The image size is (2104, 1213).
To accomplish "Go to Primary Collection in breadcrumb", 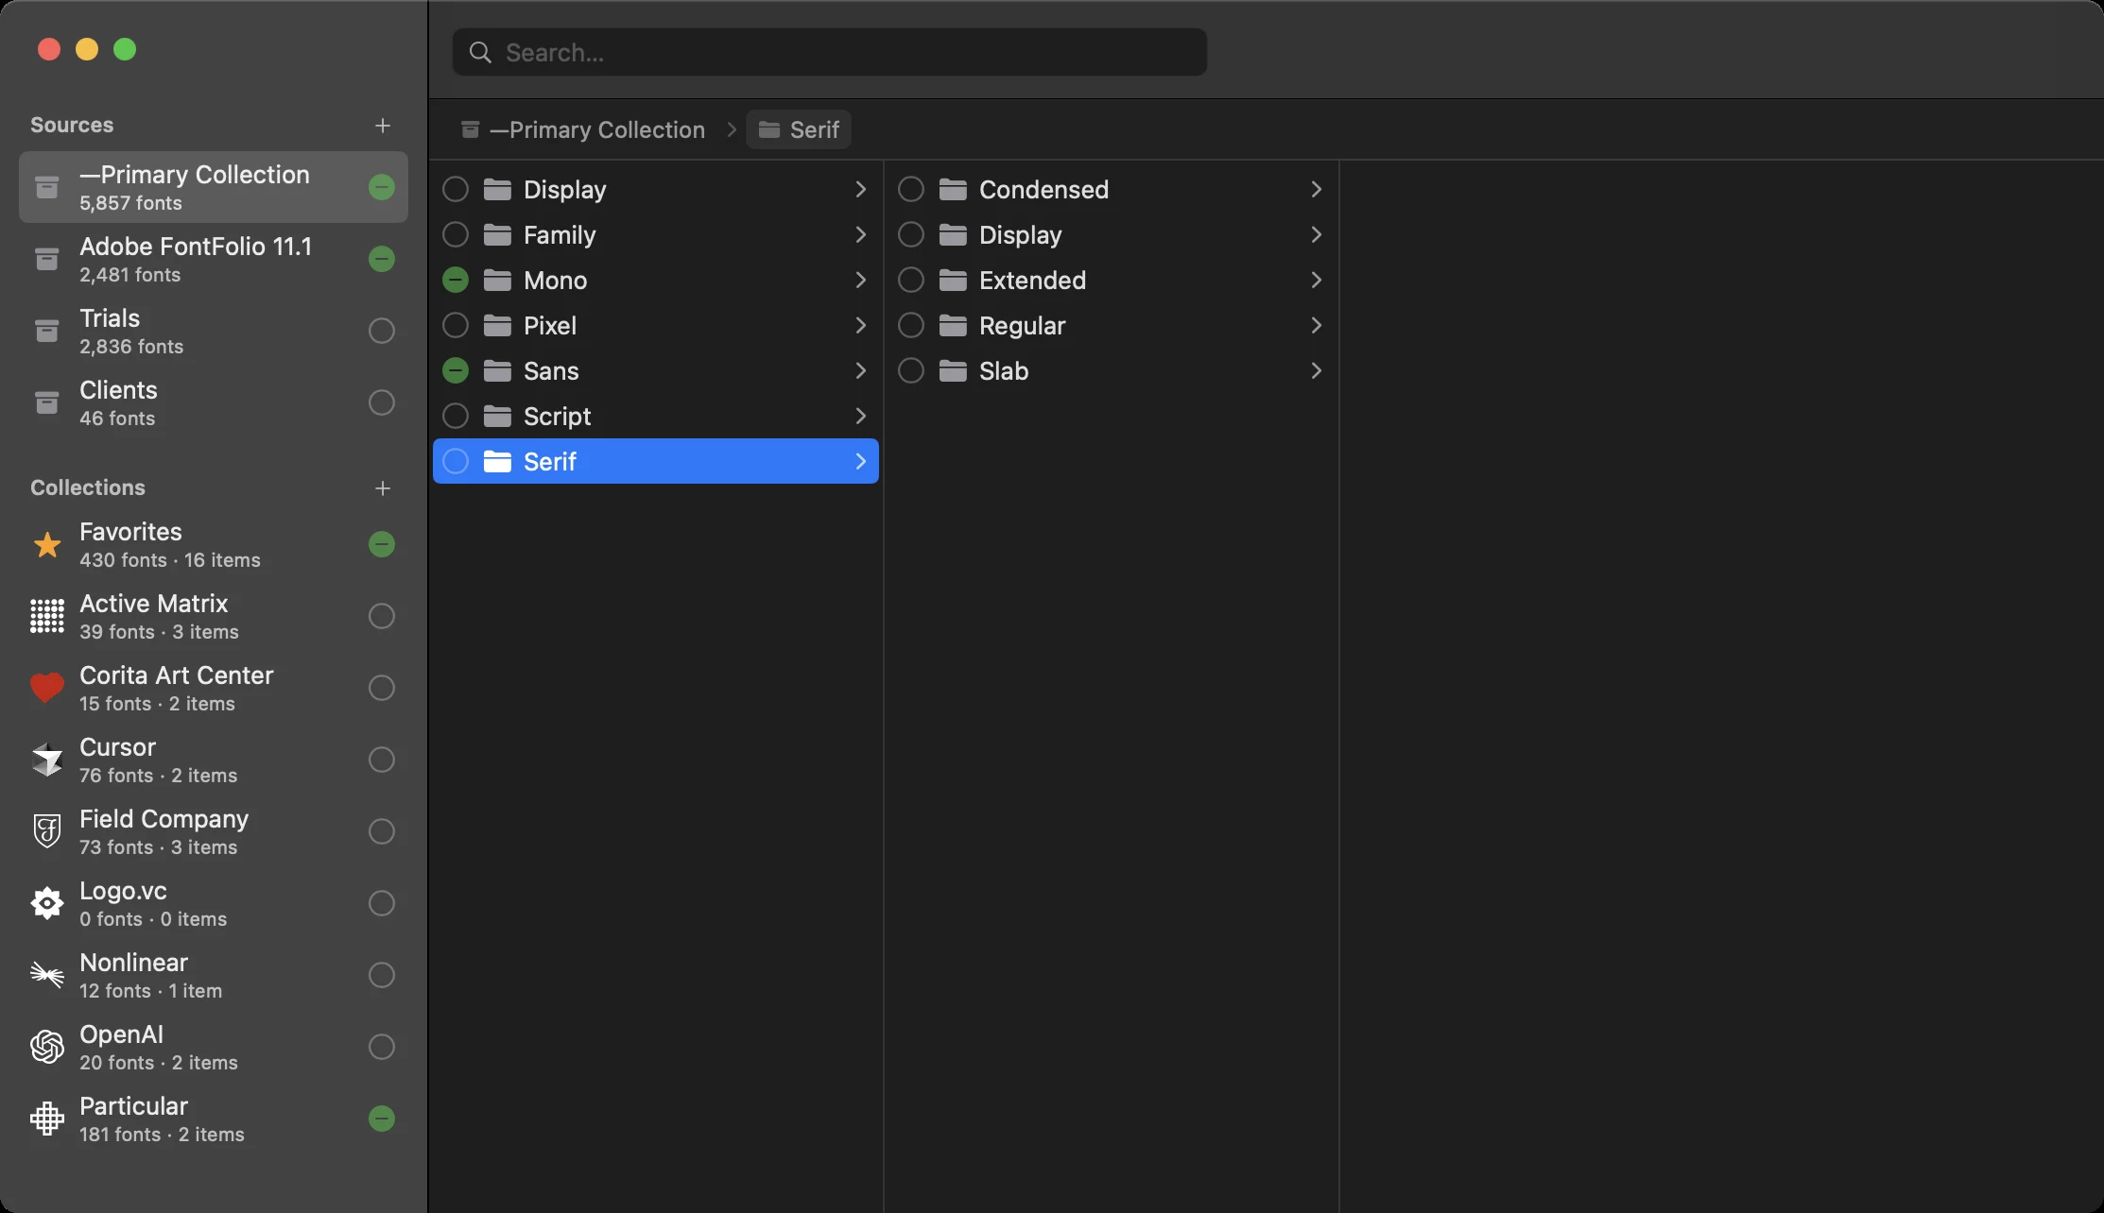I will click(x=583, y=129).
